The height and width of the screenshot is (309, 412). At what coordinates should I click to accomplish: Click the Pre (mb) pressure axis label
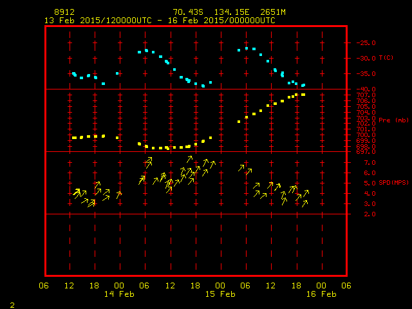coord(393,120)
